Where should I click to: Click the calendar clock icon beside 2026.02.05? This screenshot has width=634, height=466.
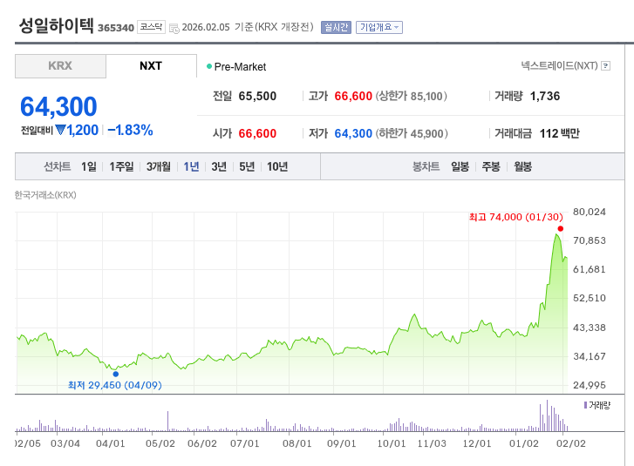[174, 28]
